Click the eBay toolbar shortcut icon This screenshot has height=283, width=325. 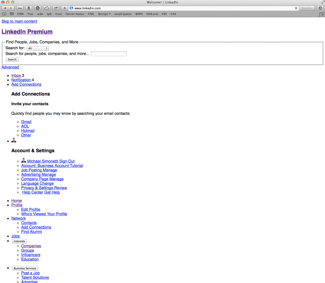(x=20, y=8)
